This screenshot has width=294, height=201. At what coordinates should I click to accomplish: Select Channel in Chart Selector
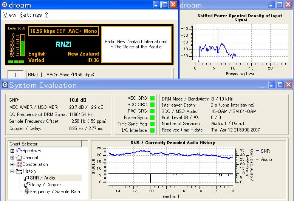tap(30, 158)
